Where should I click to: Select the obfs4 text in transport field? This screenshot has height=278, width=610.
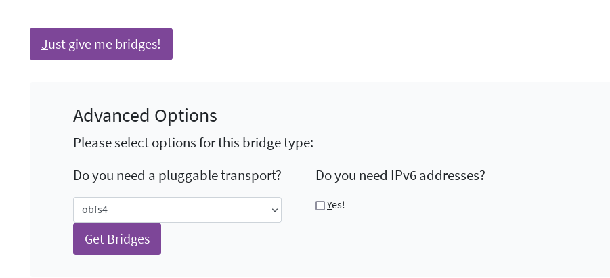tap(95, 210)
